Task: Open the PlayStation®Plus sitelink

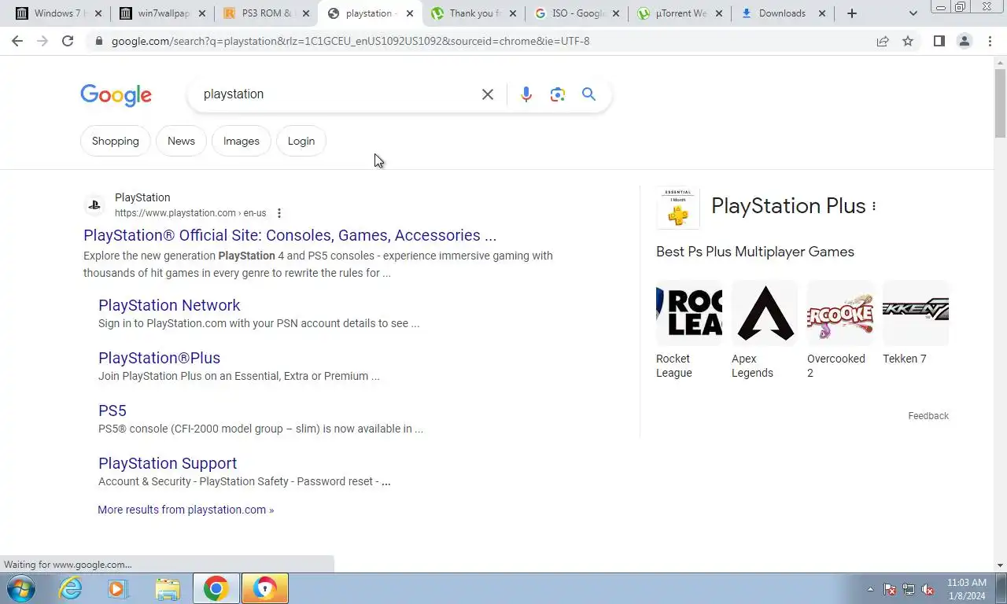Action: 159,358
